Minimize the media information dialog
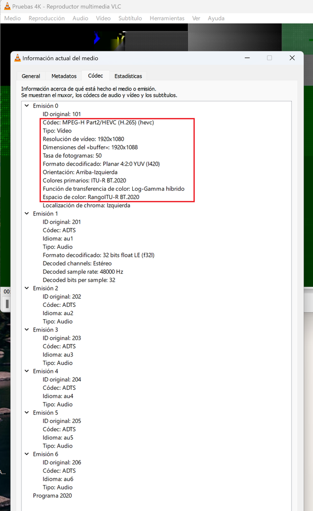The image size is (313, 511). (x=246, y=58)
